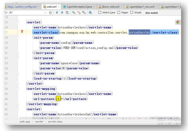This screenshot has height=131, width=188.
Task: Enable the Regex checkbox
Action: (119, 12)
